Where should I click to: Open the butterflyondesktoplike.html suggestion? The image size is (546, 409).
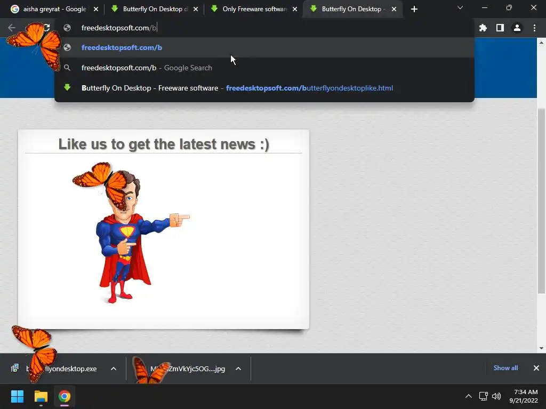click(264, 88)
